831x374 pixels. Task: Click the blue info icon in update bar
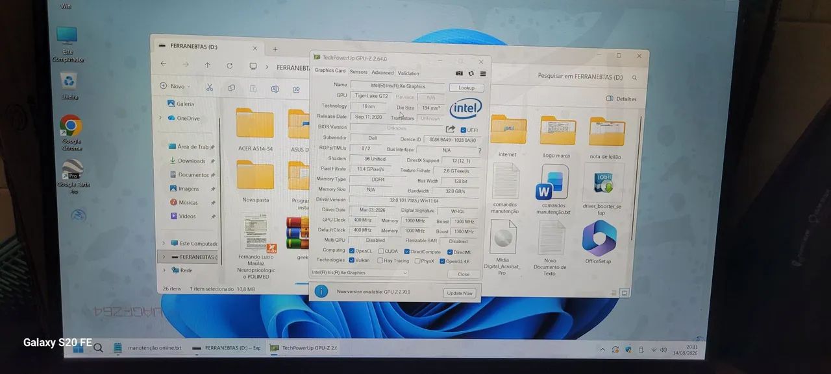click(321, 292)
